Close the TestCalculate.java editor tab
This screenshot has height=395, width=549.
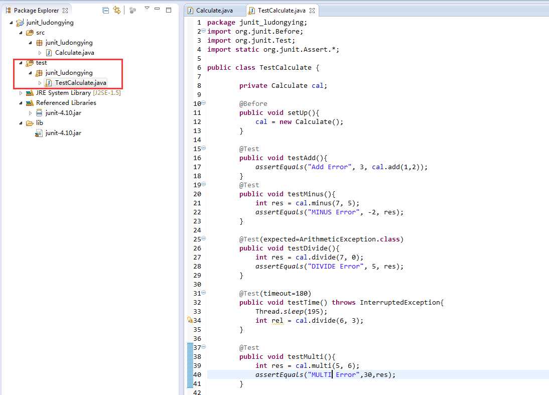(x=312, y=11)
